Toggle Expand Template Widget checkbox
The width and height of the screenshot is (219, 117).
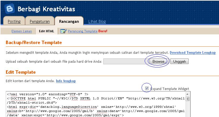pos(147,88)
